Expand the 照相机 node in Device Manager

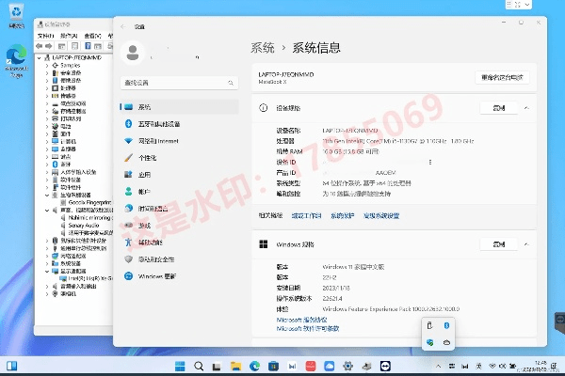coord(47,293)
